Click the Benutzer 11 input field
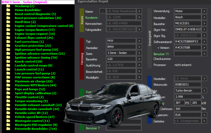The image size is (211, 133). point(187,54)
